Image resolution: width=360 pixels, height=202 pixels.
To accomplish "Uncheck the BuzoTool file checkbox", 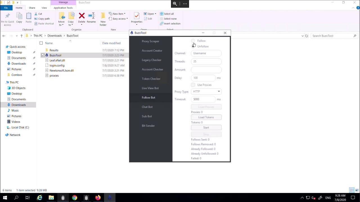I will [43, 55].
